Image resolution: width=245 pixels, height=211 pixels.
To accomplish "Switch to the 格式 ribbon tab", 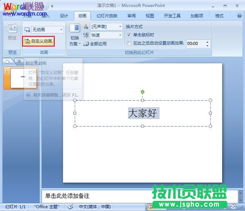I will (219, 16).
